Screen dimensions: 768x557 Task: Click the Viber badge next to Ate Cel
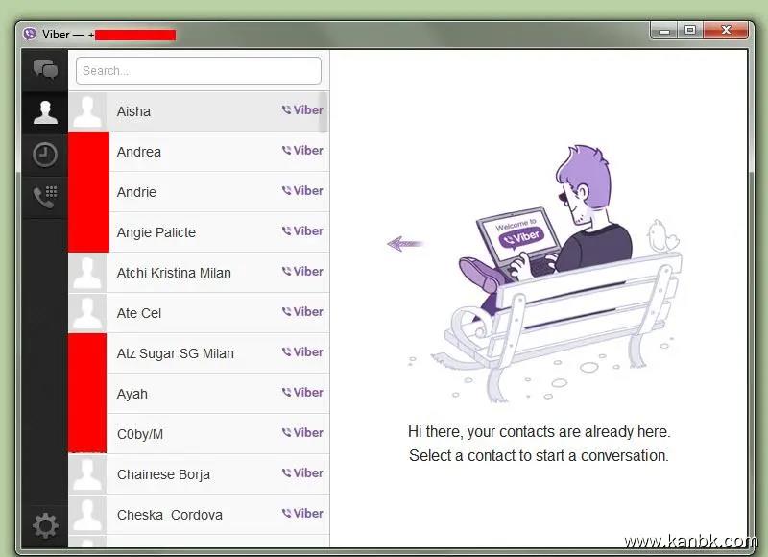click(302, 312)
